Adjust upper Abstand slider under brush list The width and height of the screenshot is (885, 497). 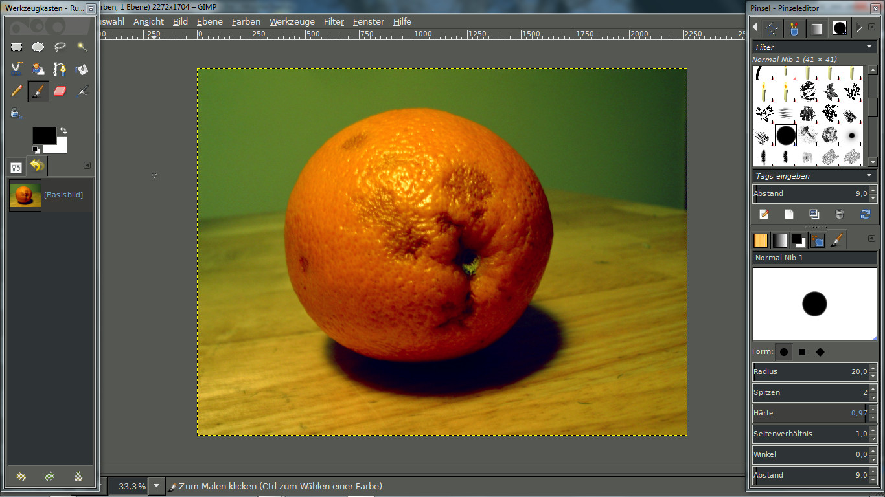click(814, 193)
